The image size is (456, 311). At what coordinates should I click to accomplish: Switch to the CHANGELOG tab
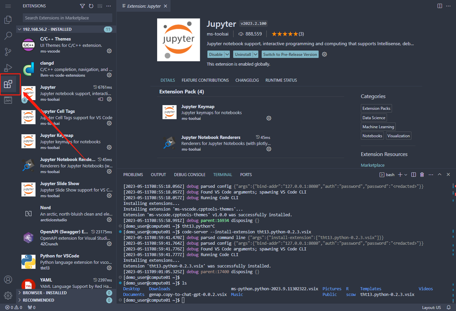(247, 80)
